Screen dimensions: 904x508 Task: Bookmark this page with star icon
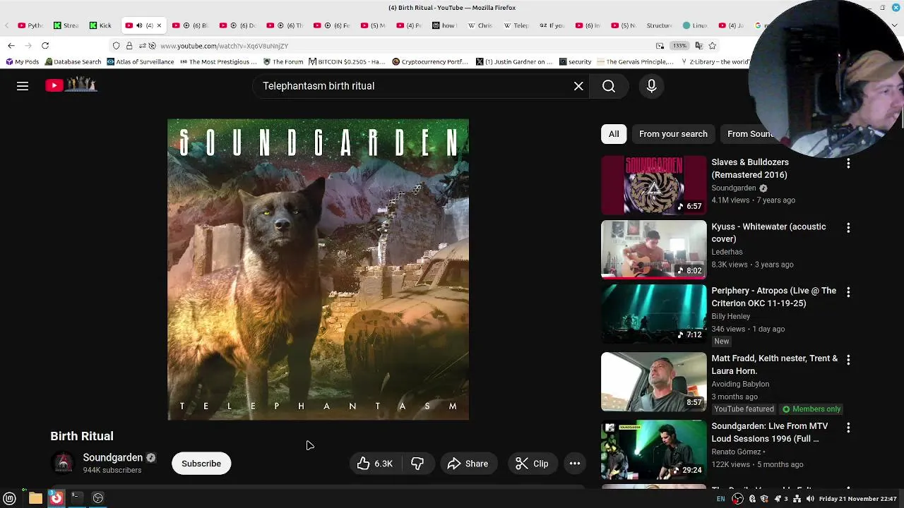[713, 46]
